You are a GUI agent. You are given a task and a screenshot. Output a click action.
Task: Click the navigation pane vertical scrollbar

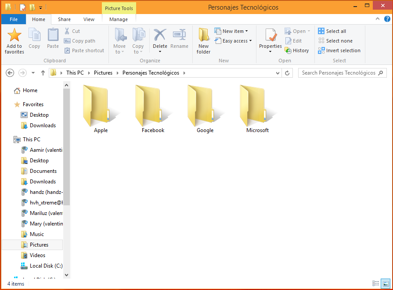(66, 175)
